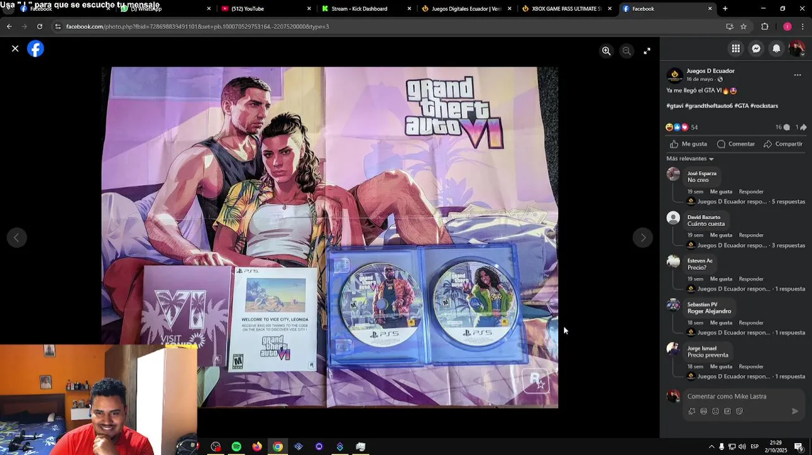812x455 pixels.
Task: Like the post with Me gusta
Action: tap(688, 143)
